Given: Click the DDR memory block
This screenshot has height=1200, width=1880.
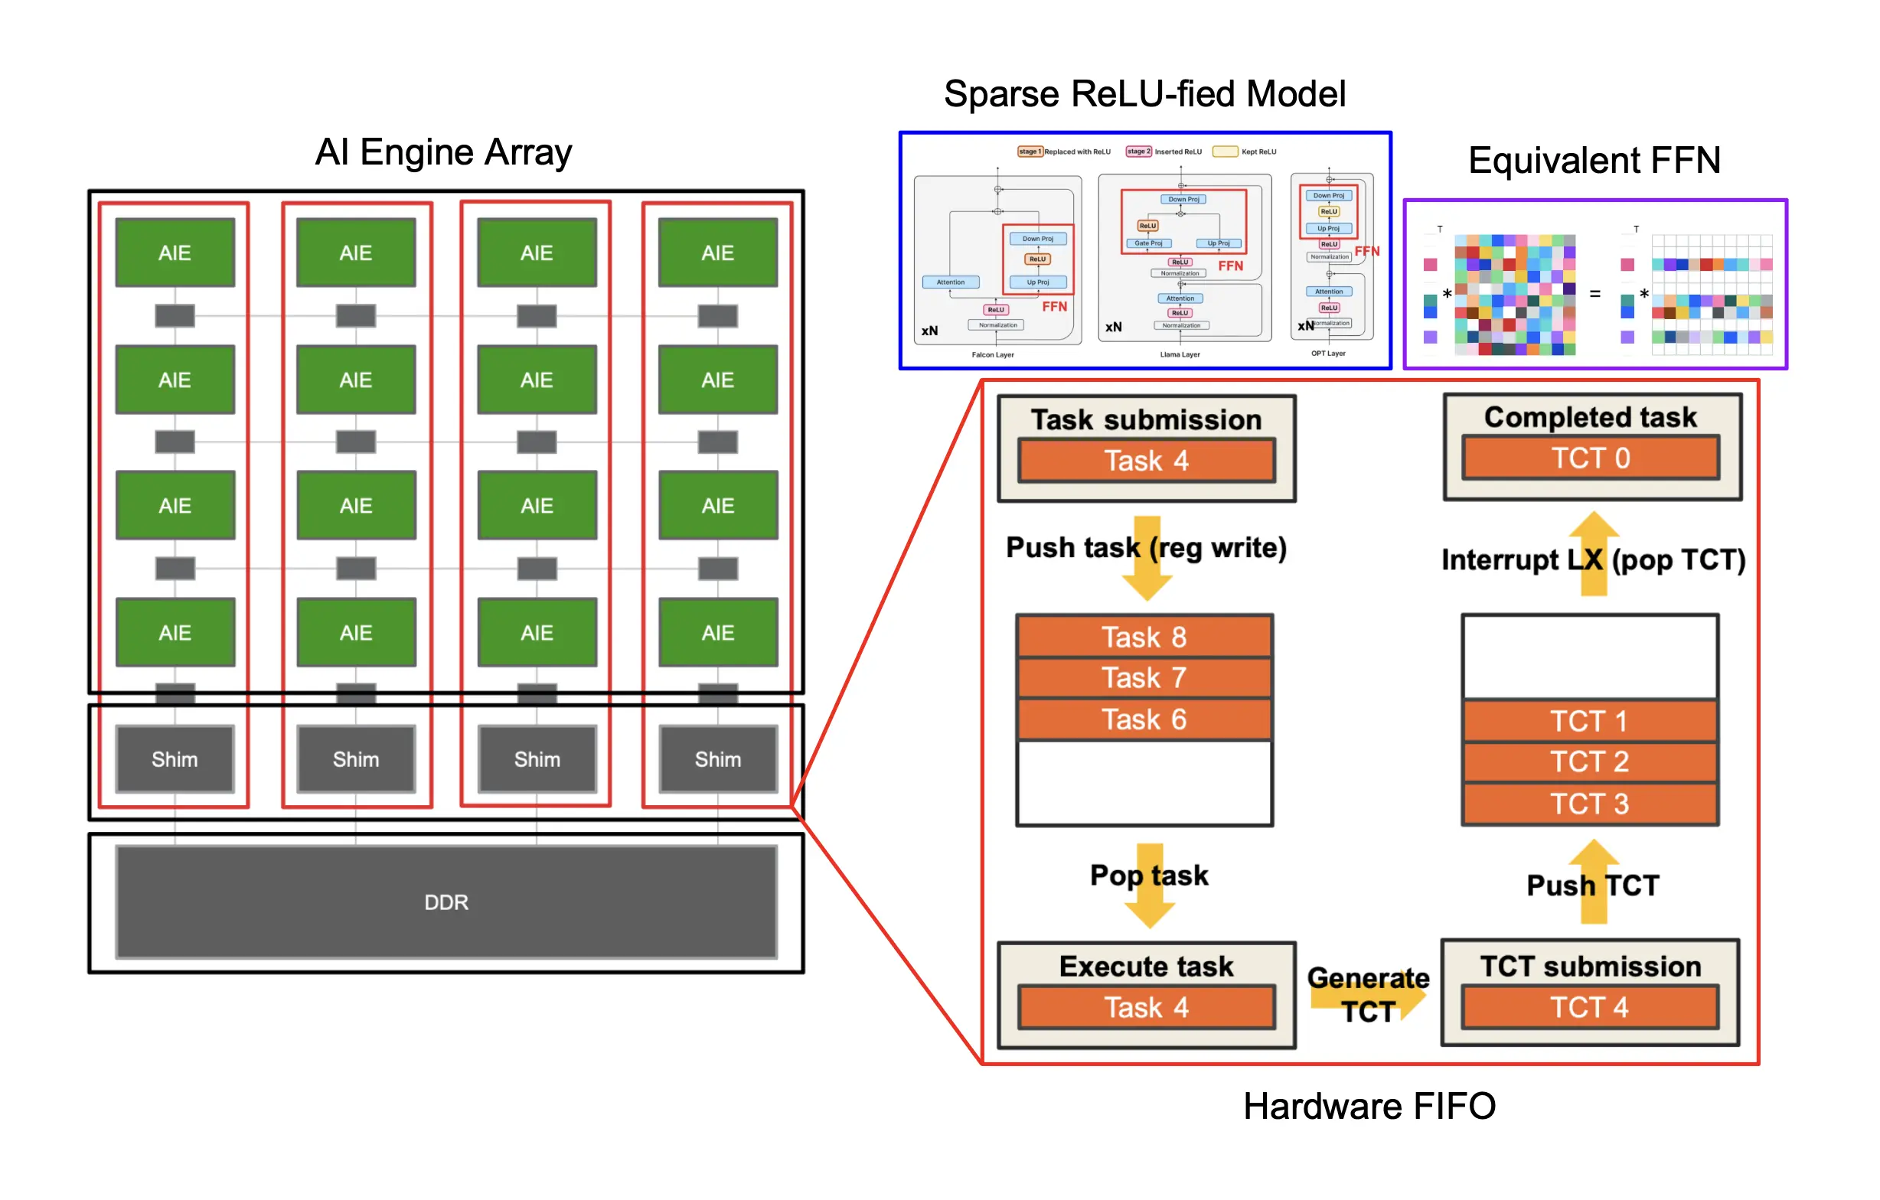Looking at the screenshot, I should point(446,902).
